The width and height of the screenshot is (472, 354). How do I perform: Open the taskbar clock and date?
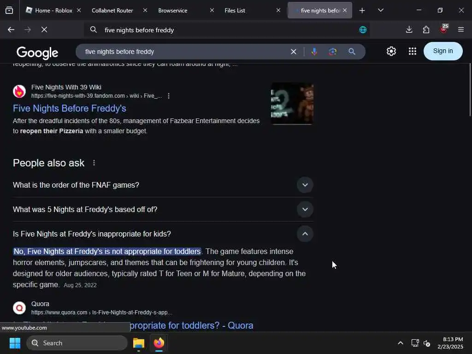click(x=450, y=343)
